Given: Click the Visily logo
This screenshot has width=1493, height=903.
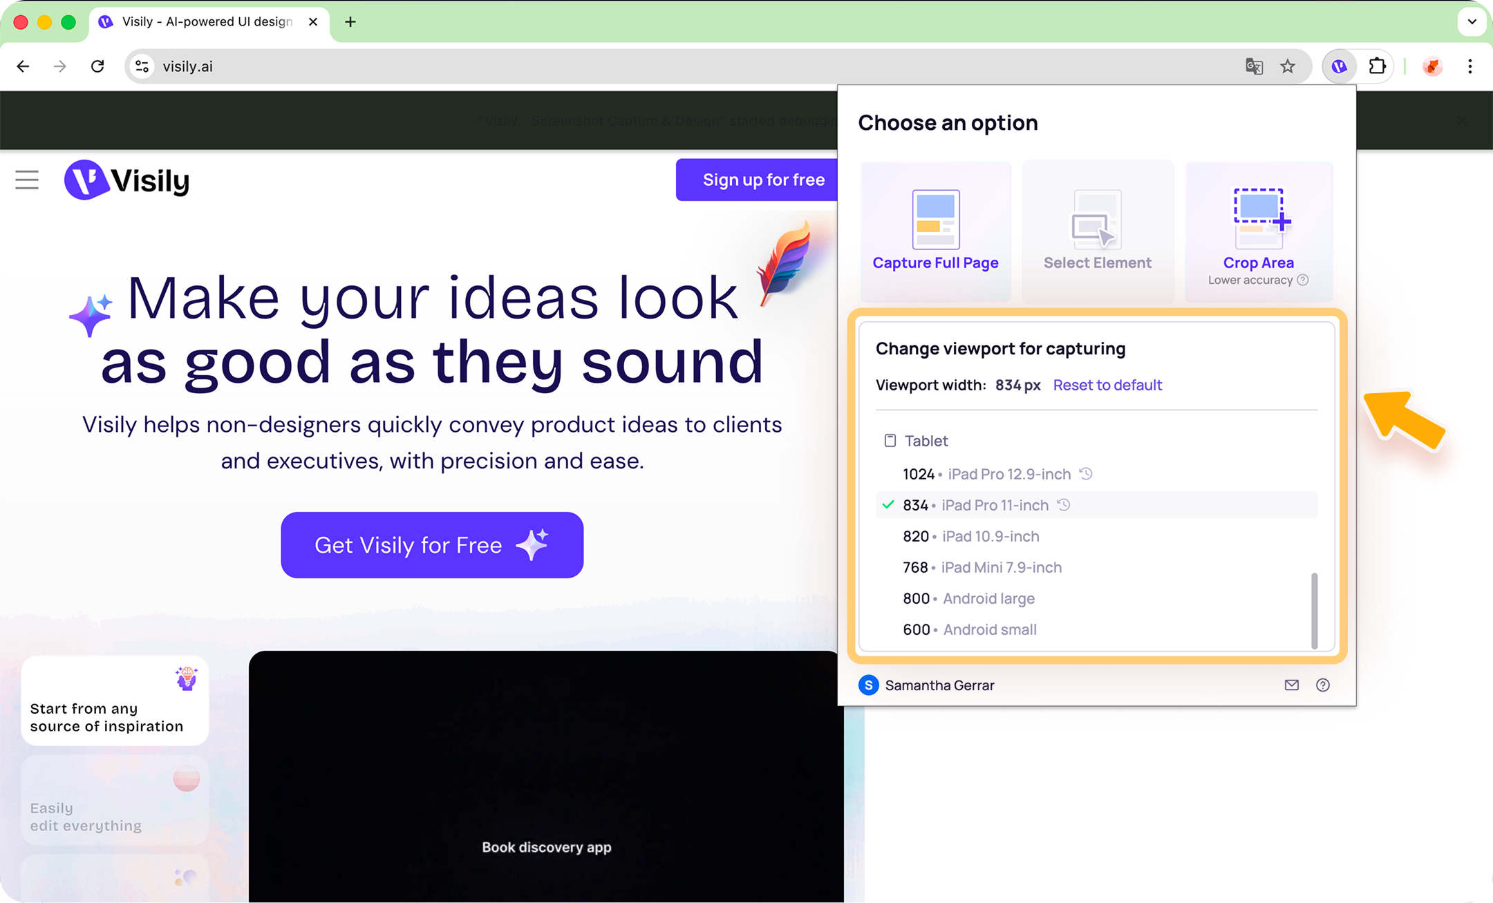Looking at the screenshot, I should coord(126,180).
